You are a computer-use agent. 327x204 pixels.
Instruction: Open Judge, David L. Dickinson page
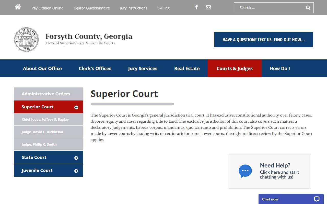49,132
